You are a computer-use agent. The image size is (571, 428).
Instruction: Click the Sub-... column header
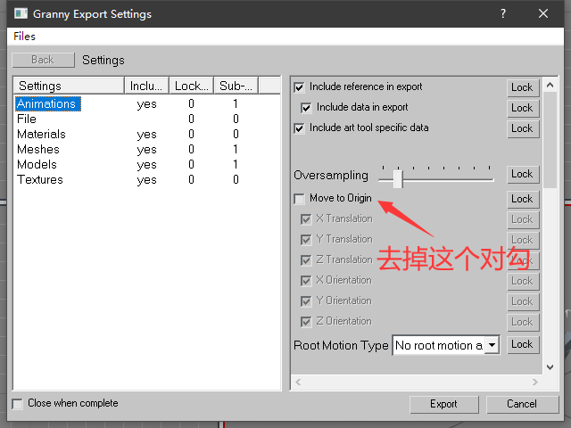pyautogui.click(x=236, y=86)
